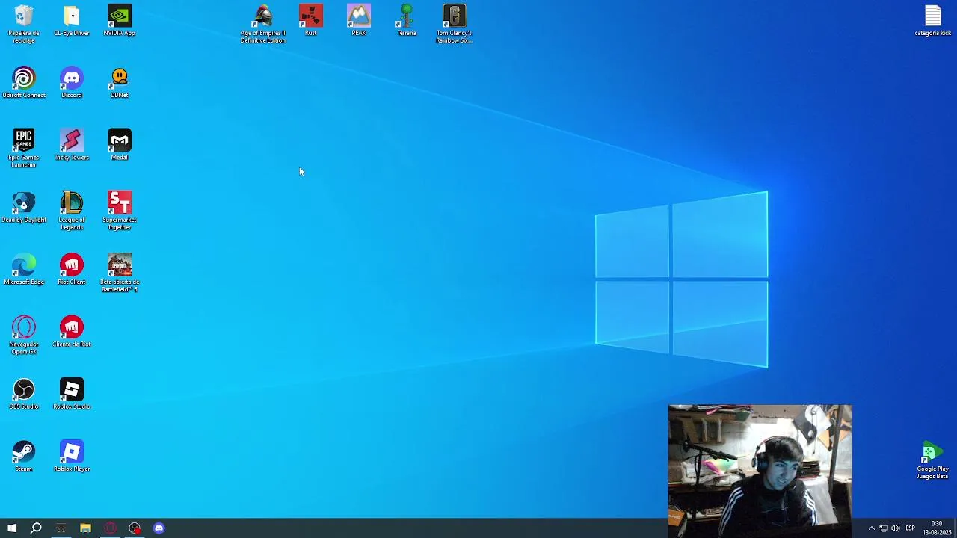Screen dimensions: 957x538
Task: Select the Terraria game shortcut
Action: 407,21
